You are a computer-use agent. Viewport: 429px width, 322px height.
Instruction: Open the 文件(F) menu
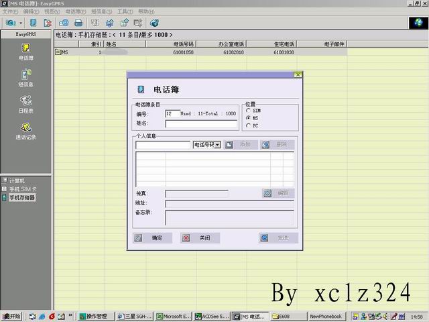point(10,11)
